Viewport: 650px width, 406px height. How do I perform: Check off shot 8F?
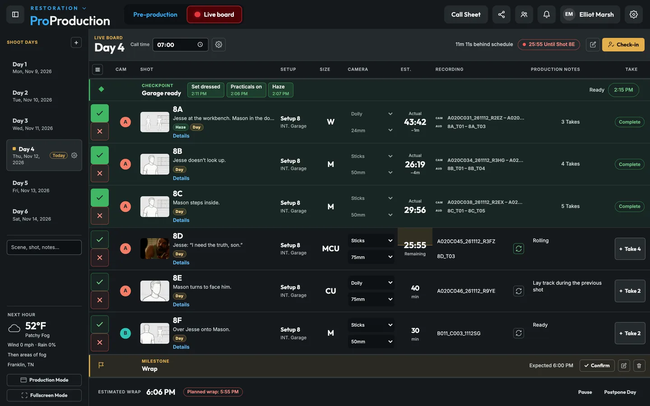click(x=100, y=324)
